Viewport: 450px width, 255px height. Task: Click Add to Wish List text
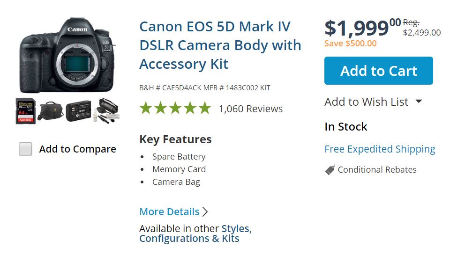click(x=366, y=102)
